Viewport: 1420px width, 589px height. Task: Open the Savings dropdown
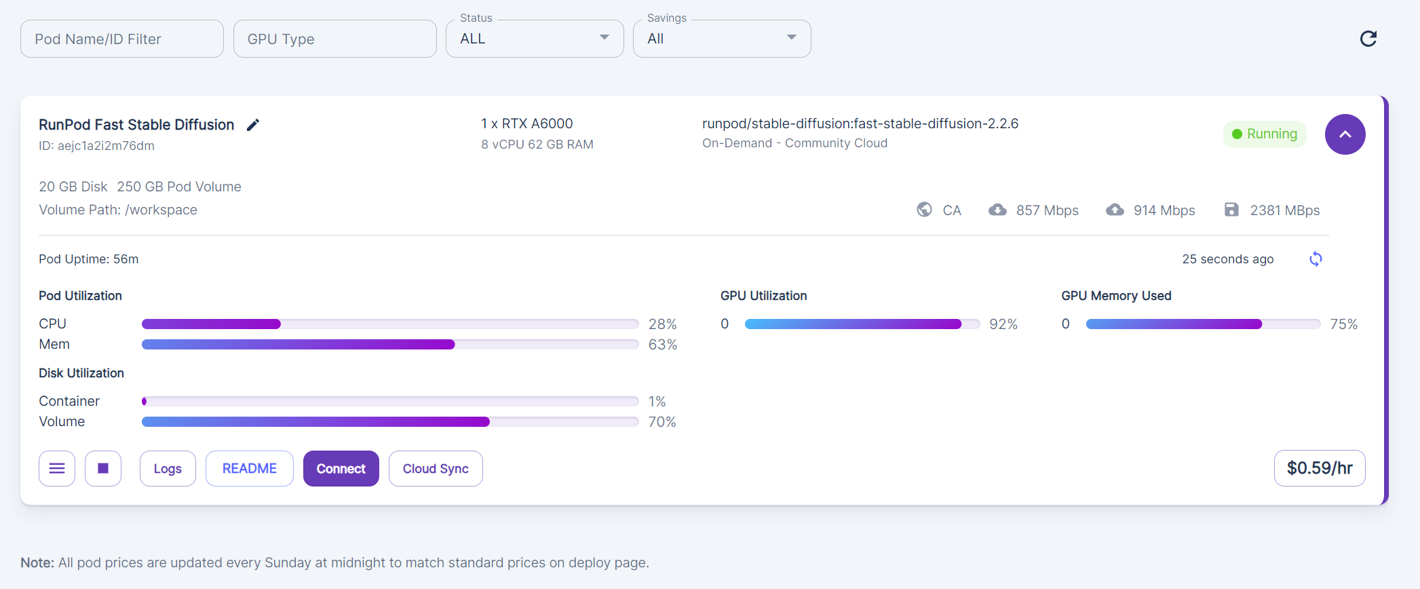click(x=722, y=39)
